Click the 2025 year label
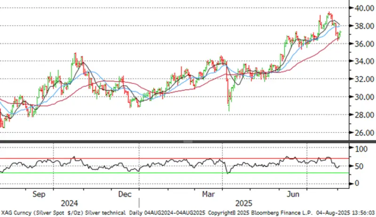 [243, 203]
